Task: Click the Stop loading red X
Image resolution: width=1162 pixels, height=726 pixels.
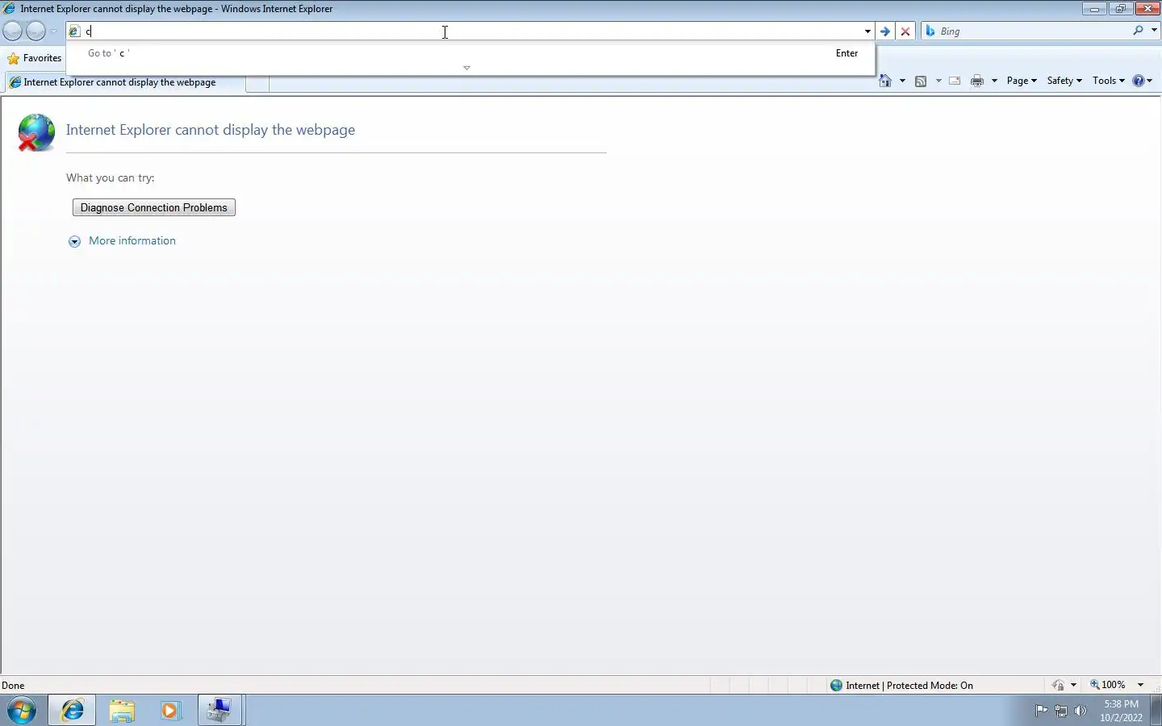Action: 905,31
